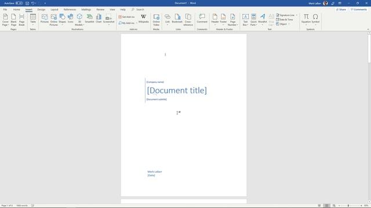Screen dimensions: 371x208
Task: Click the vertical scrollbar thumb
Action: click(369, 49)
